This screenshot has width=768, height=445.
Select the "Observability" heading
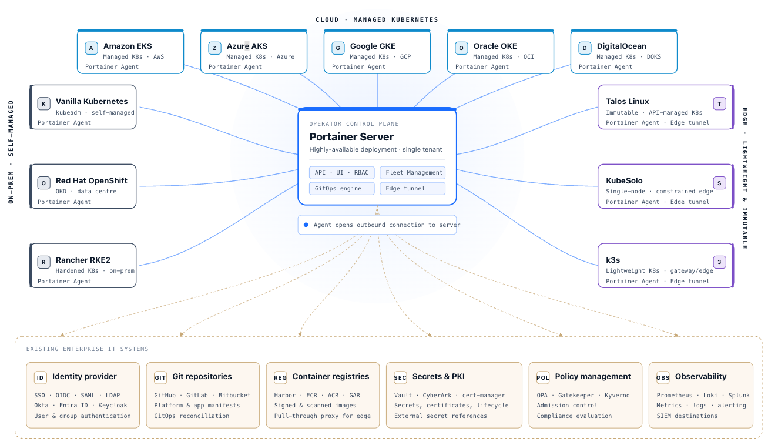click(700, 376)
